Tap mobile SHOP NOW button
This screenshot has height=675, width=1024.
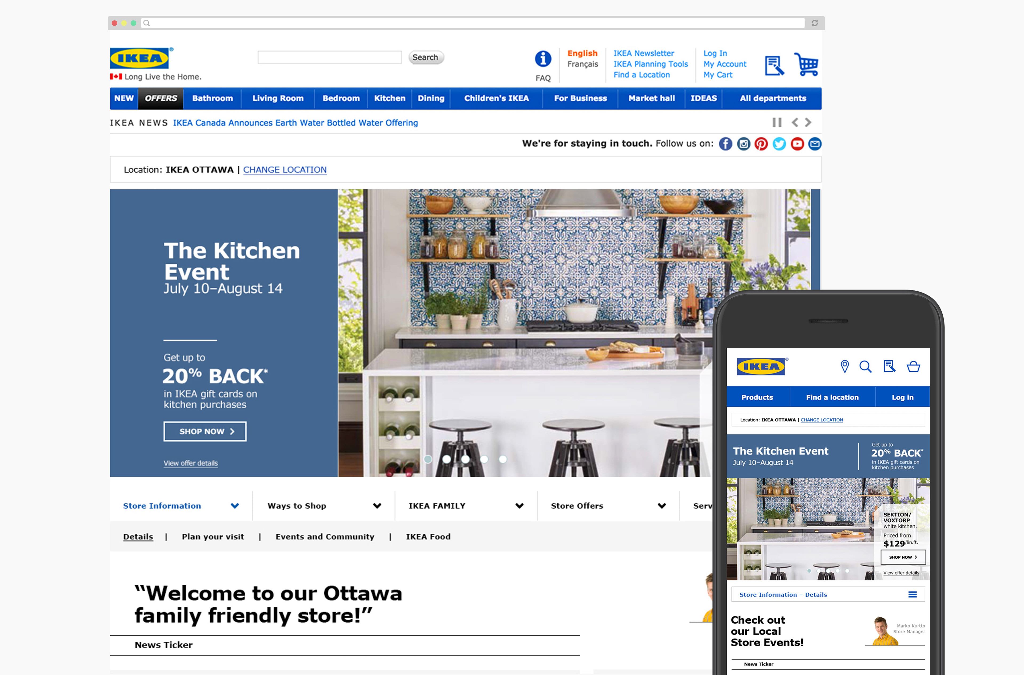coord(903,557)
